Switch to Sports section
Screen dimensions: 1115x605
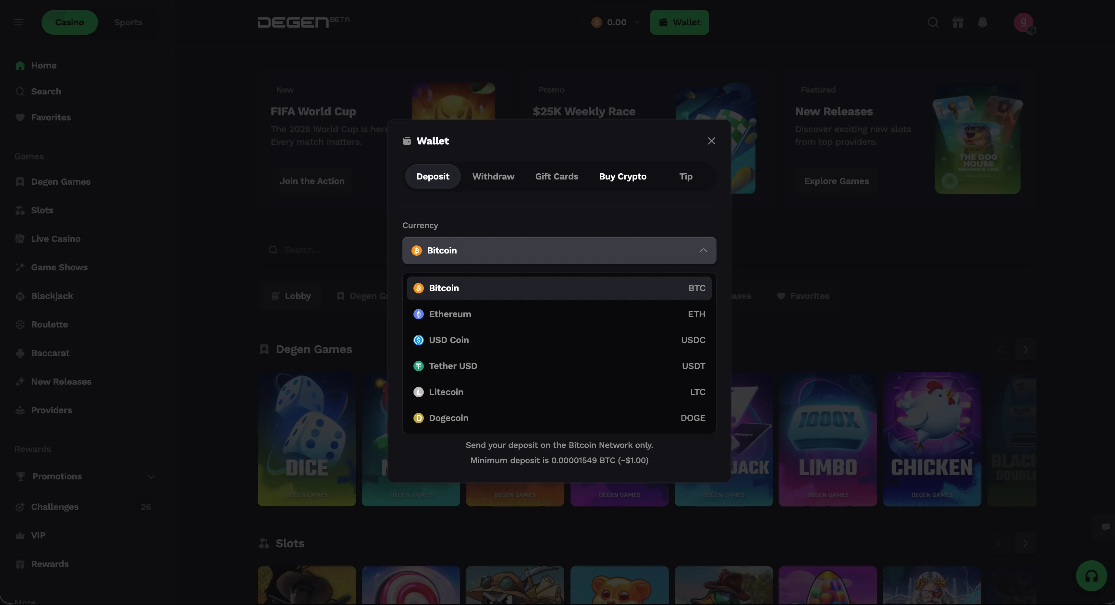[128, 22]
